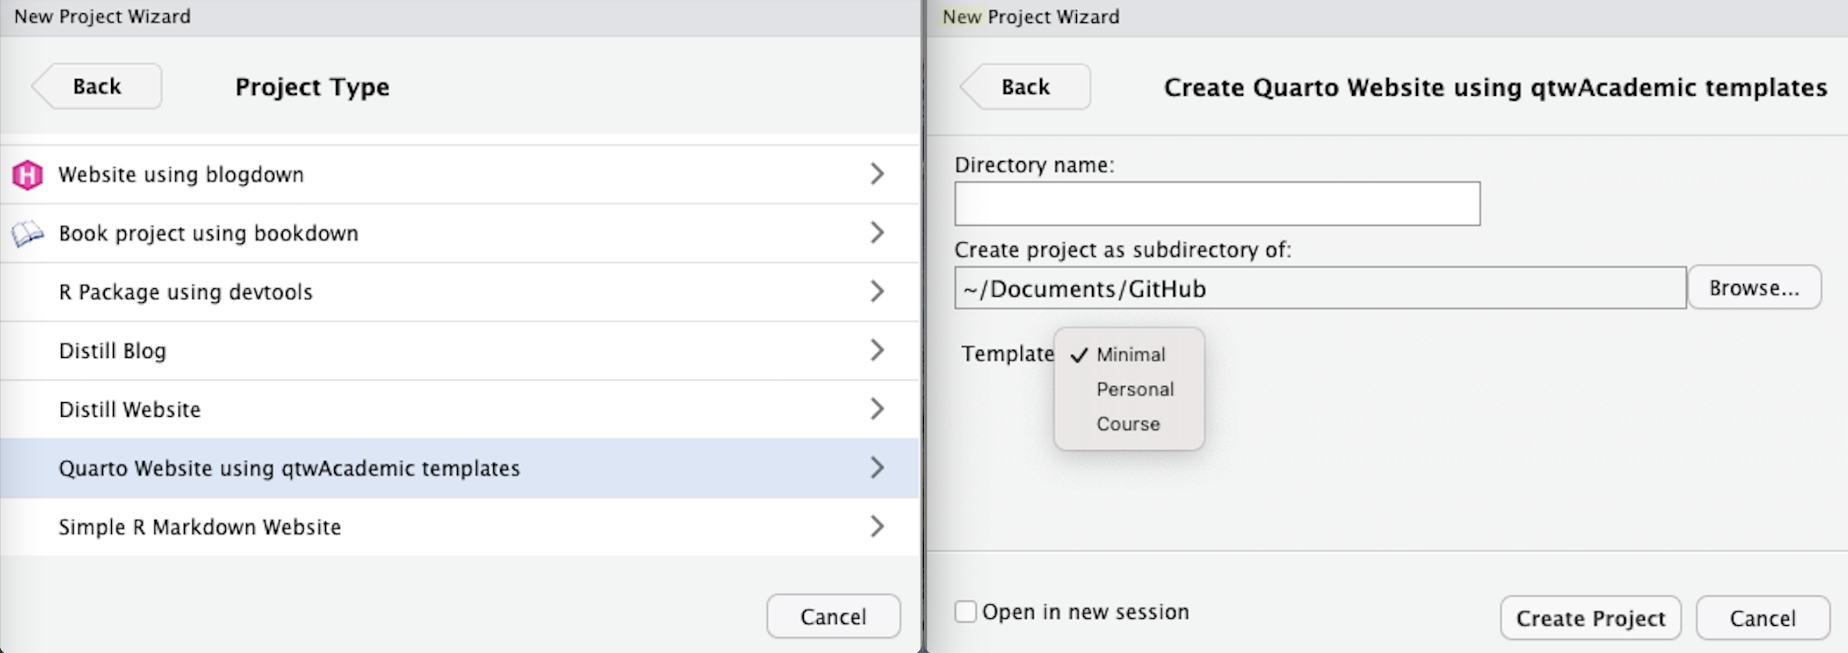Go Back from Project Type page

pos(97,87)
